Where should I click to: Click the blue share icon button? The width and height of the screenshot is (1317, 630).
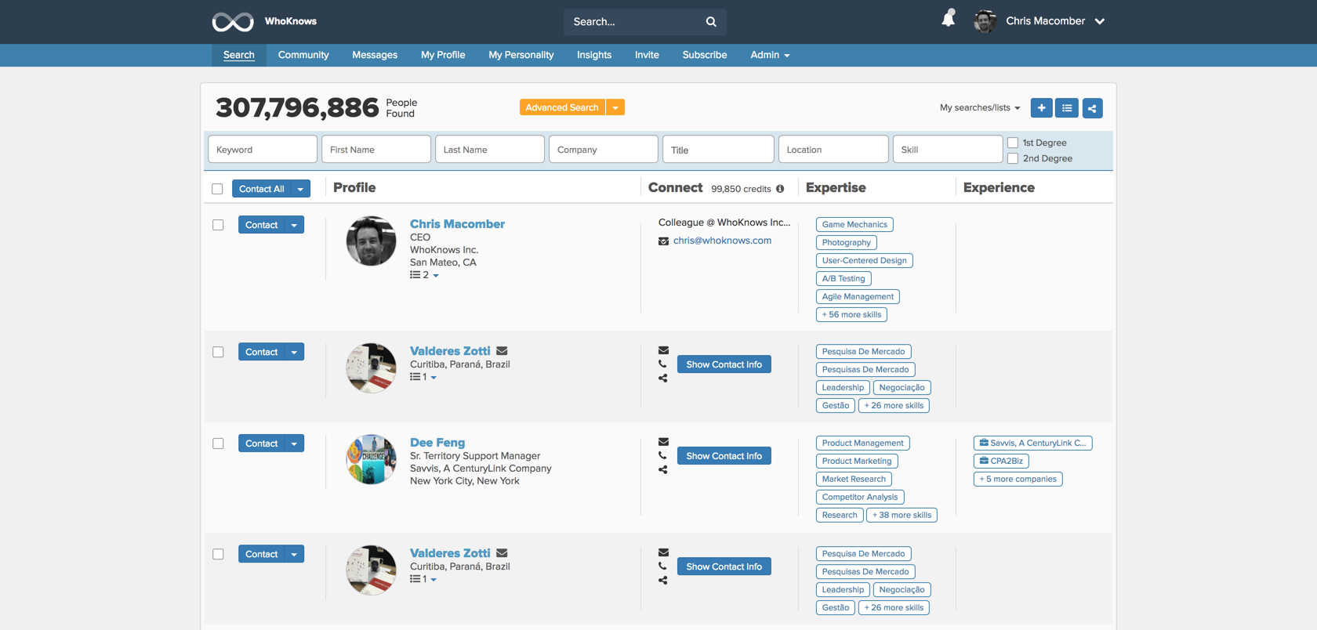1092,108
